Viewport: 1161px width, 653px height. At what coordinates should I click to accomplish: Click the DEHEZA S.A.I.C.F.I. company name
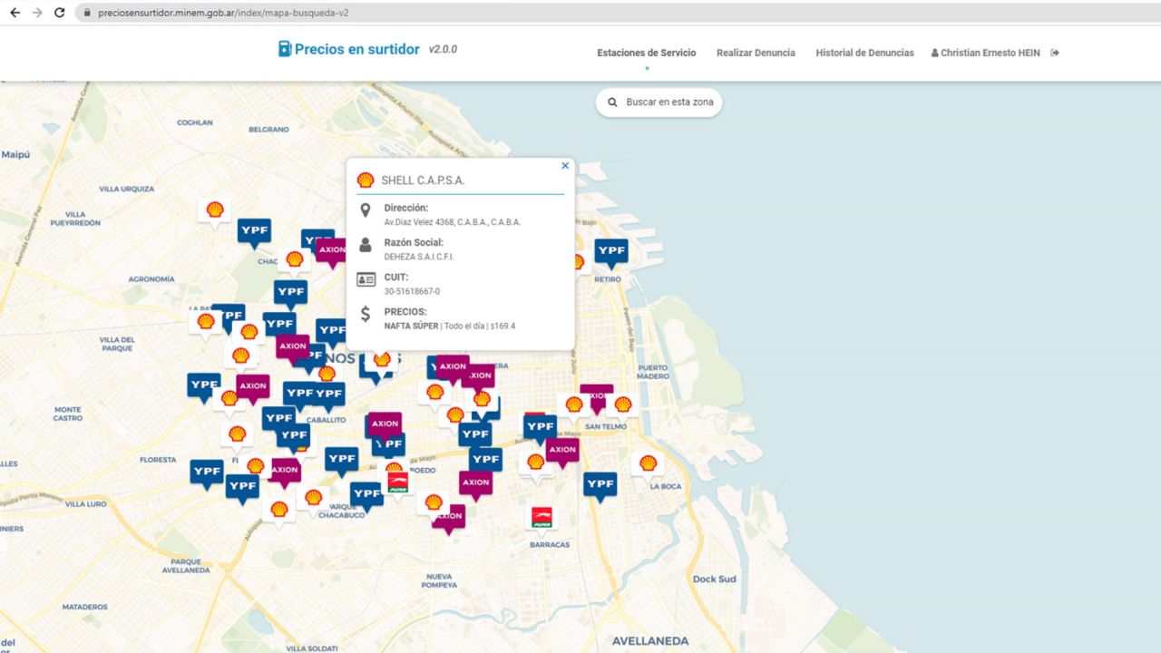coord(419,257)
